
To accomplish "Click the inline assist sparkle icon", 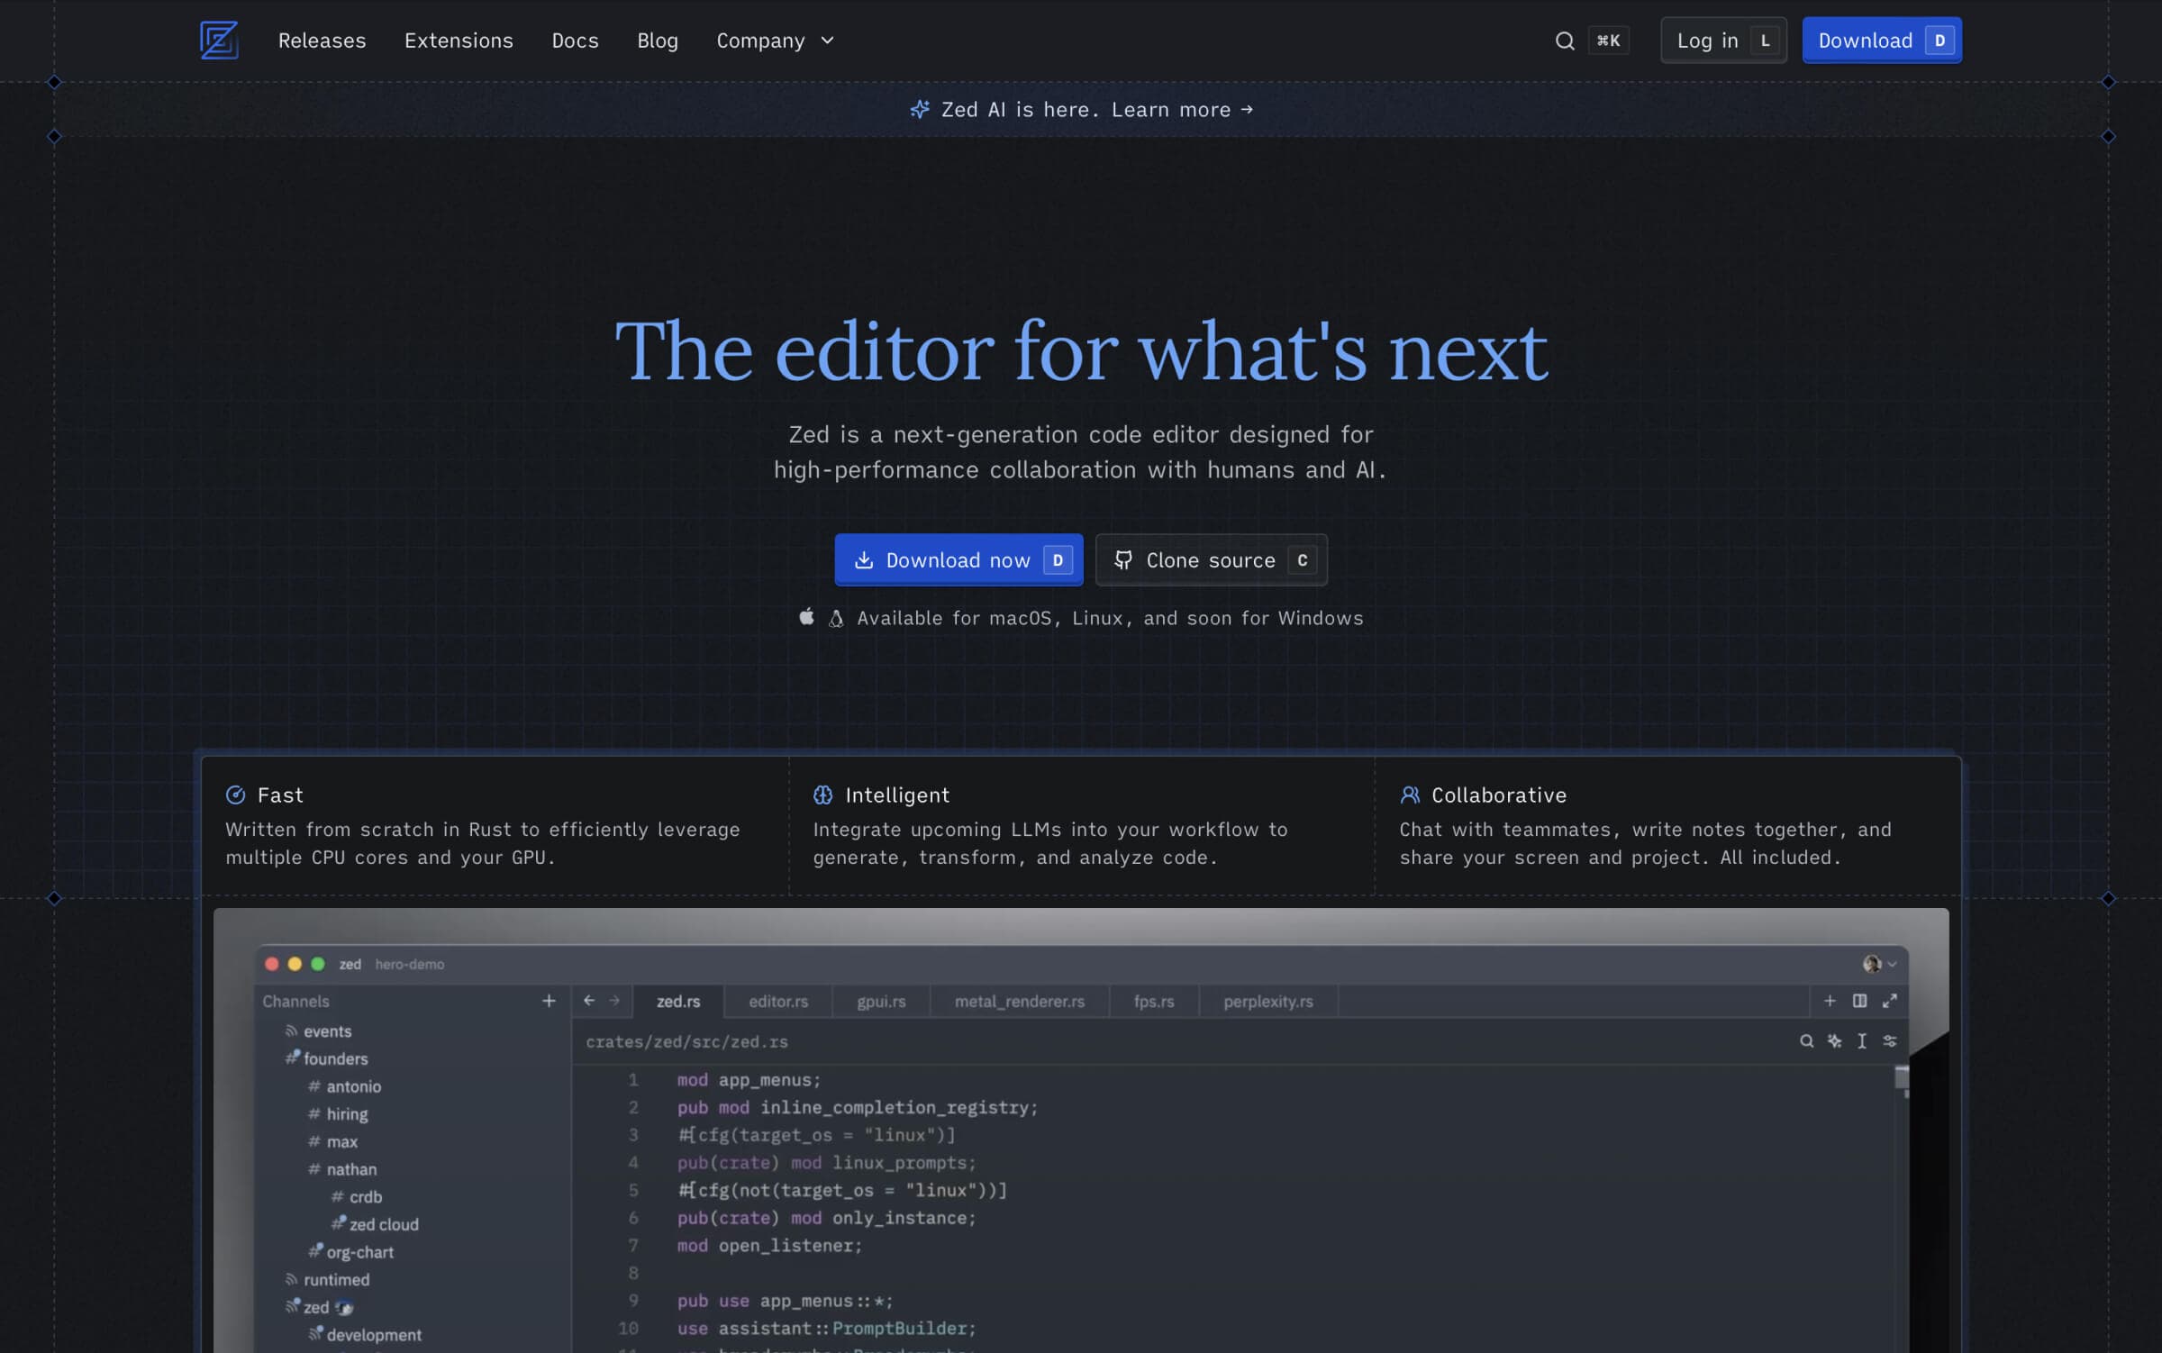I will [x=1834, y=1040].
